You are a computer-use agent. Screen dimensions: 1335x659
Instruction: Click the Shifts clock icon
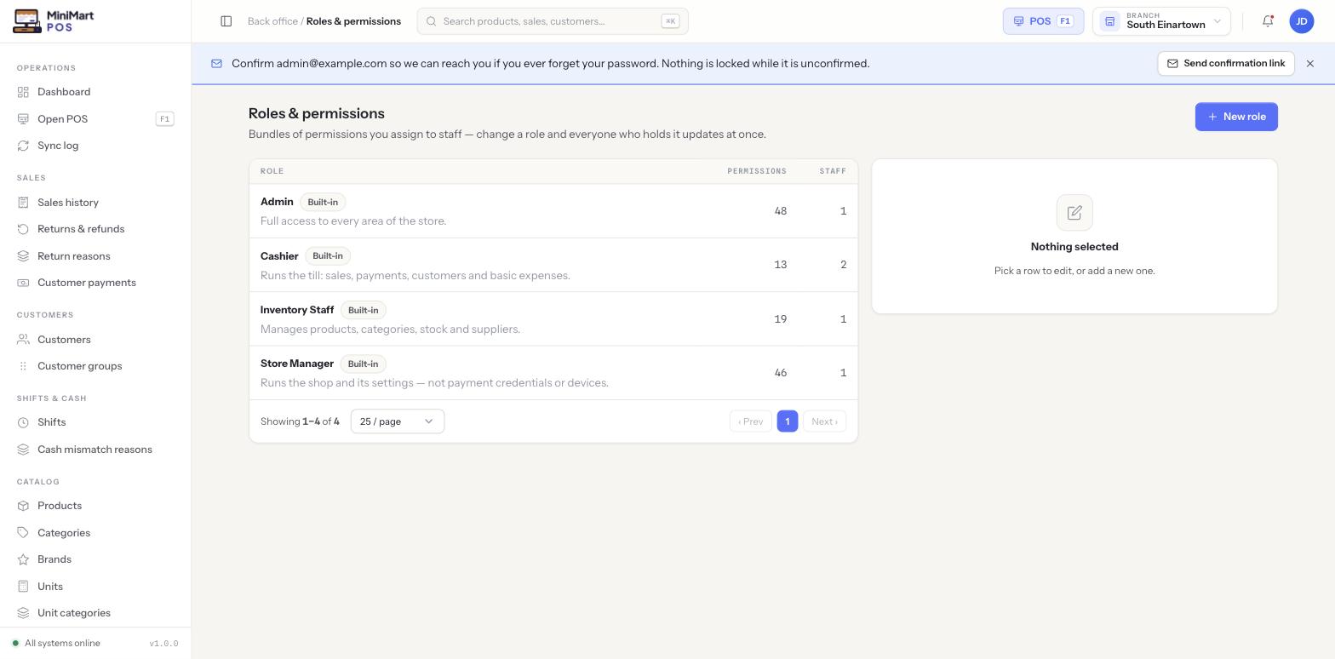(x=23, y=422)
